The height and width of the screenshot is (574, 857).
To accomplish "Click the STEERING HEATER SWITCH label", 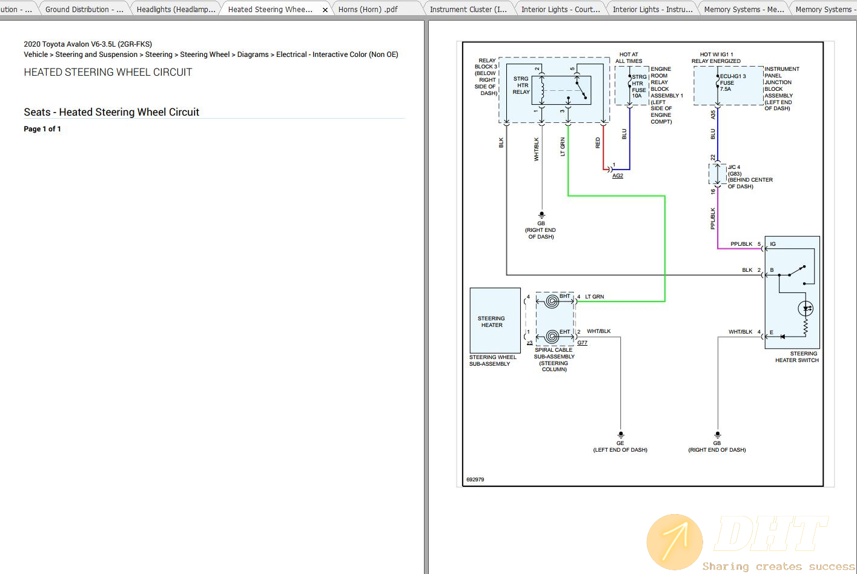I will [x=797, y=357].
